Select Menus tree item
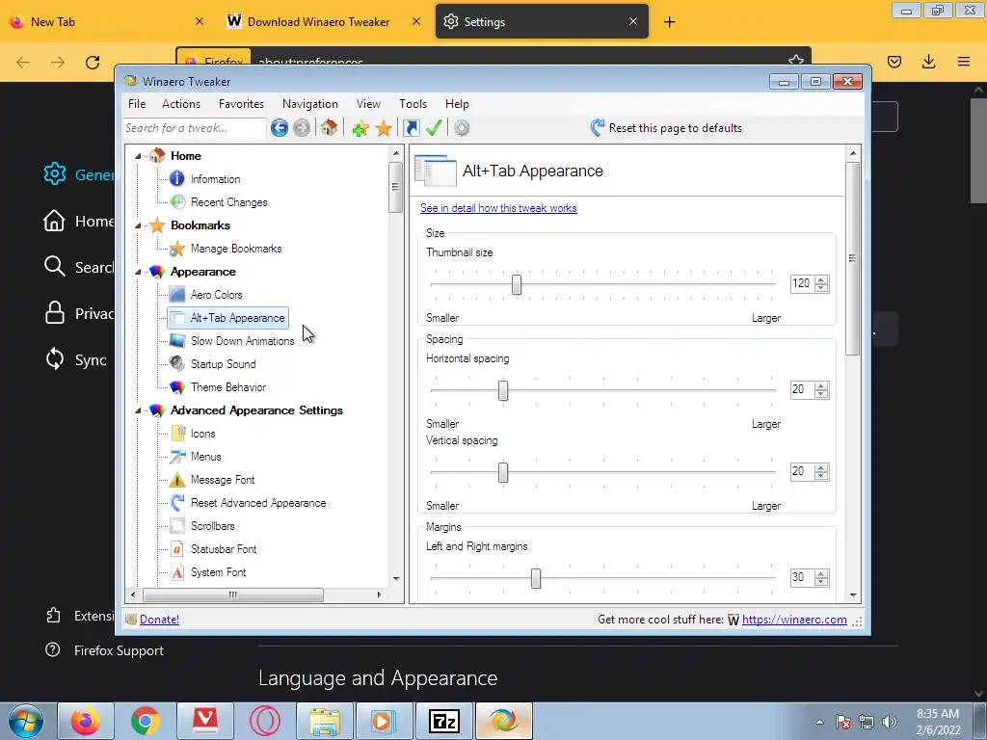 point(206,457)
